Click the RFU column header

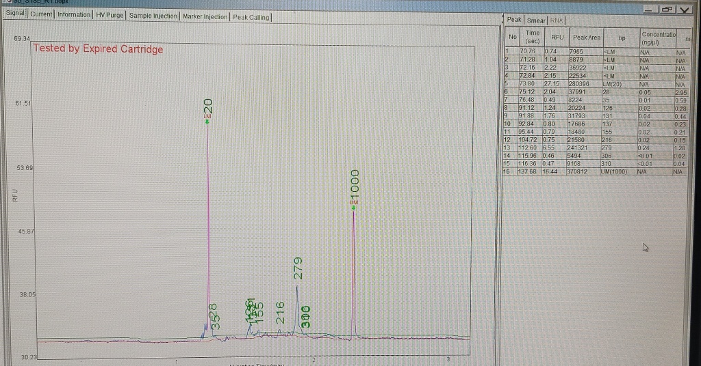point(557,37)
